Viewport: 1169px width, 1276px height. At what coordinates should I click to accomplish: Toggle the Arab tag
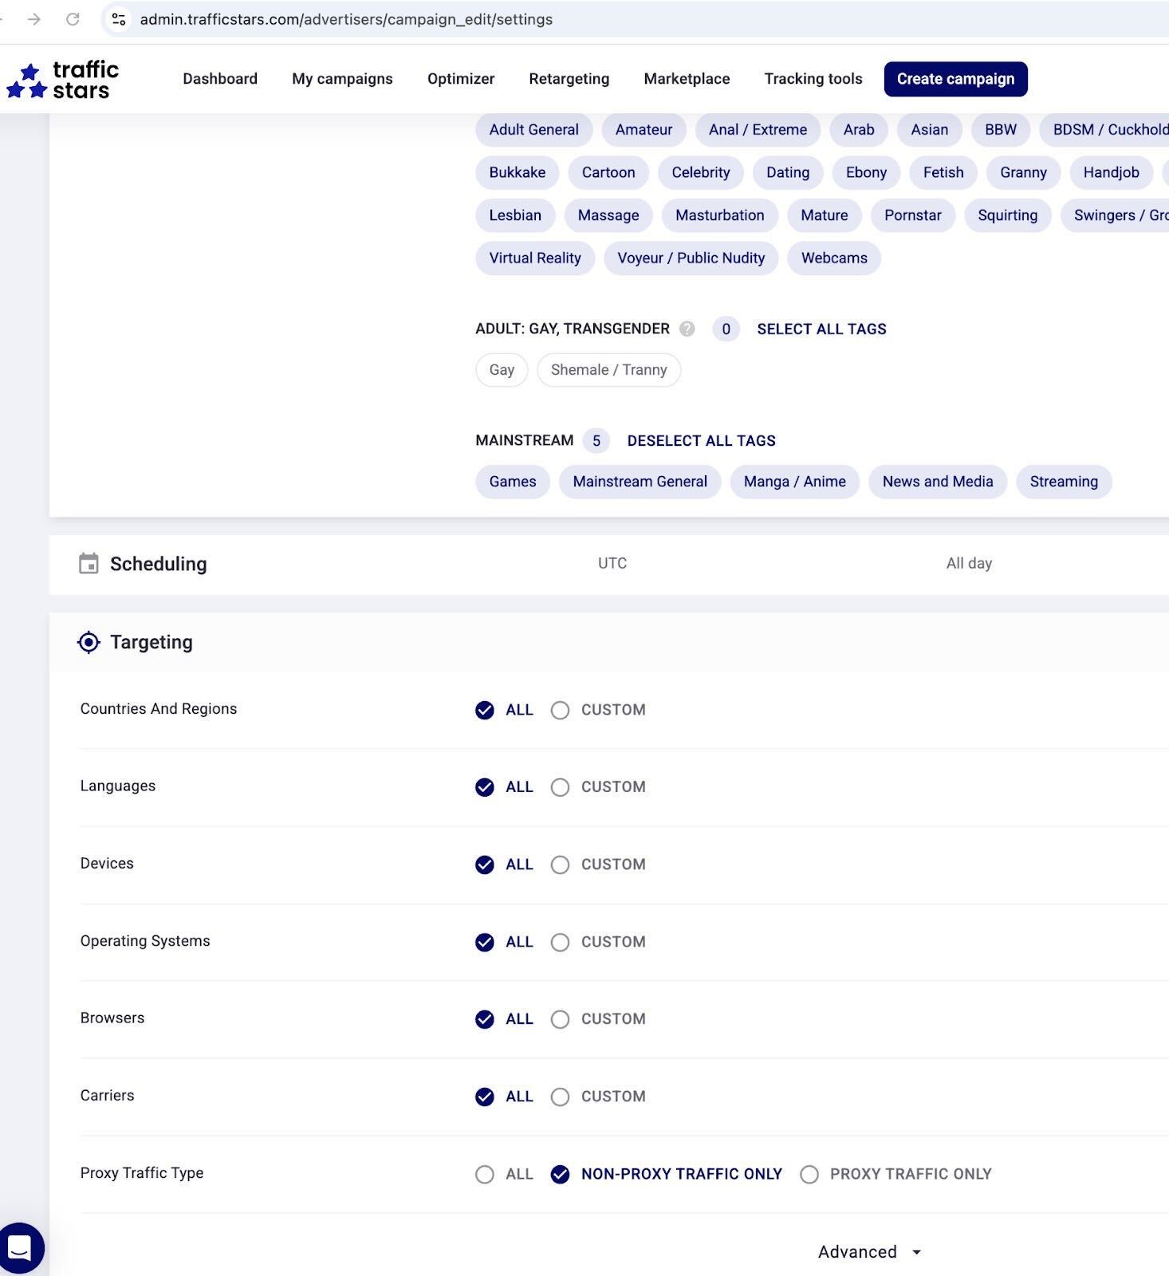[859, 130]
